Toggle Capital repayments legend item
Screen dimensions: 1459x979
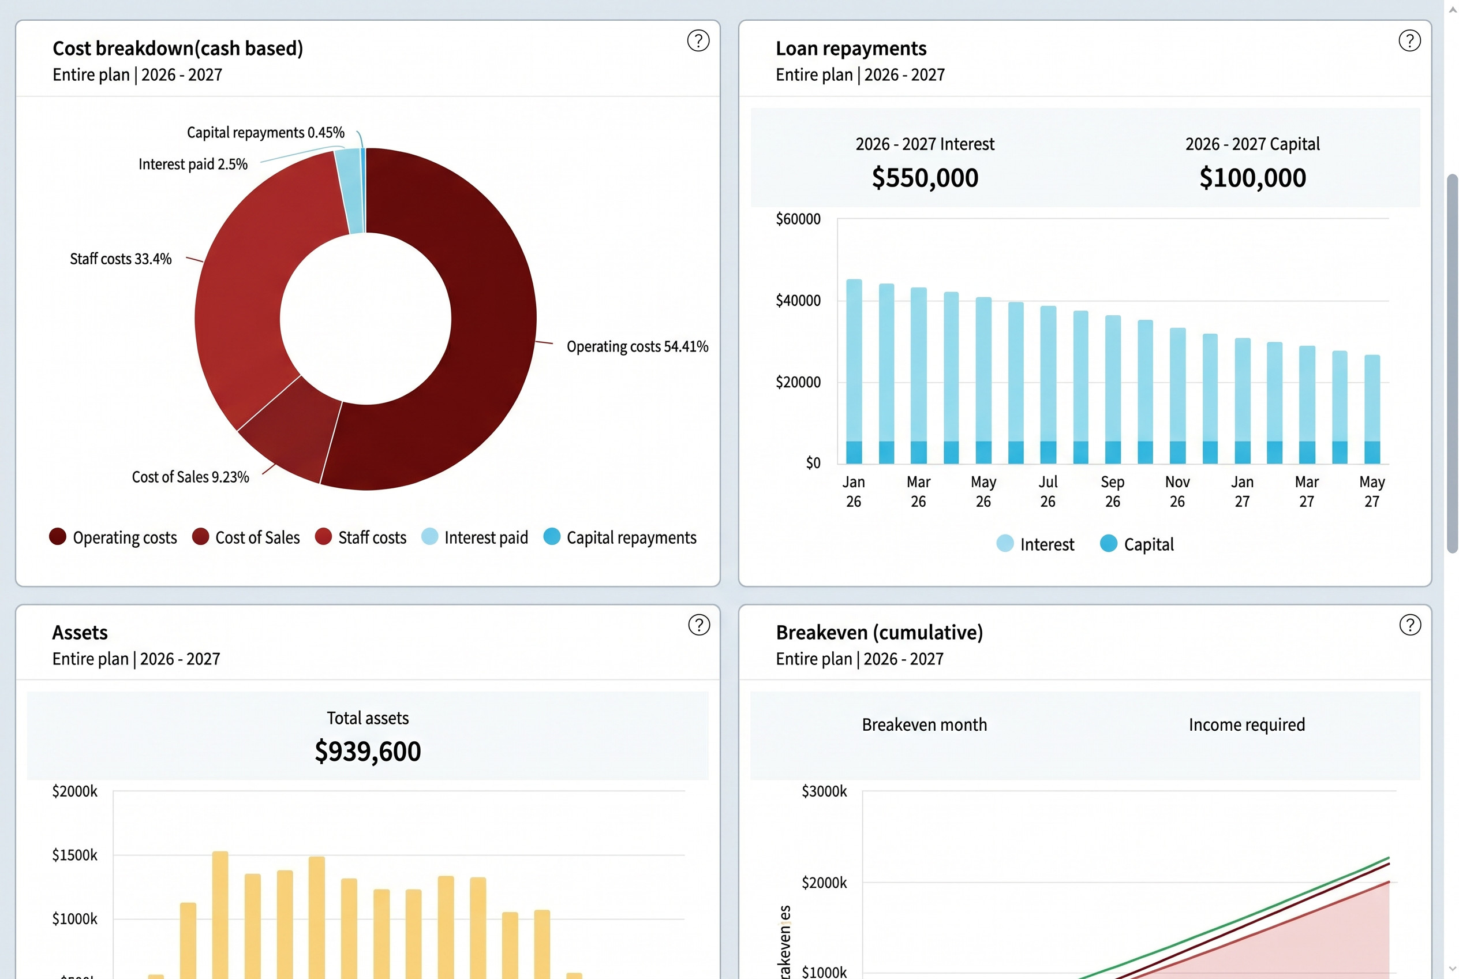click(620, 537)
